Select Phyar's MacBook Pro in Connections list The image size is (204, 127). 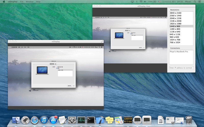(181, 52)
